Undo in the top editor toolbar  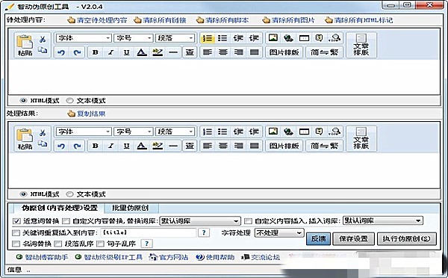61,52
